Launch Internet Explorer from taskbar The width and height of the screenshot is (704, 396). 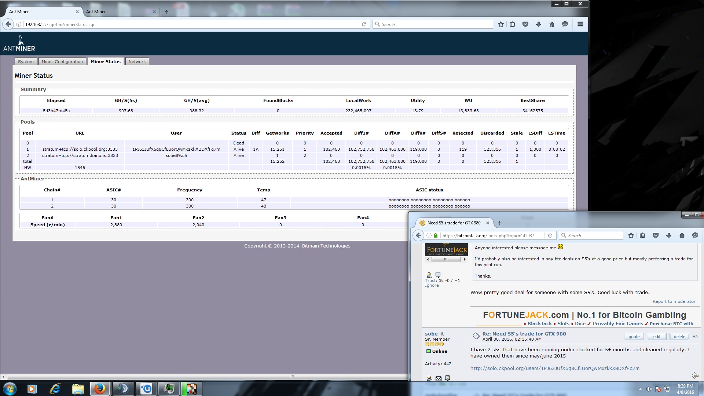55,389
